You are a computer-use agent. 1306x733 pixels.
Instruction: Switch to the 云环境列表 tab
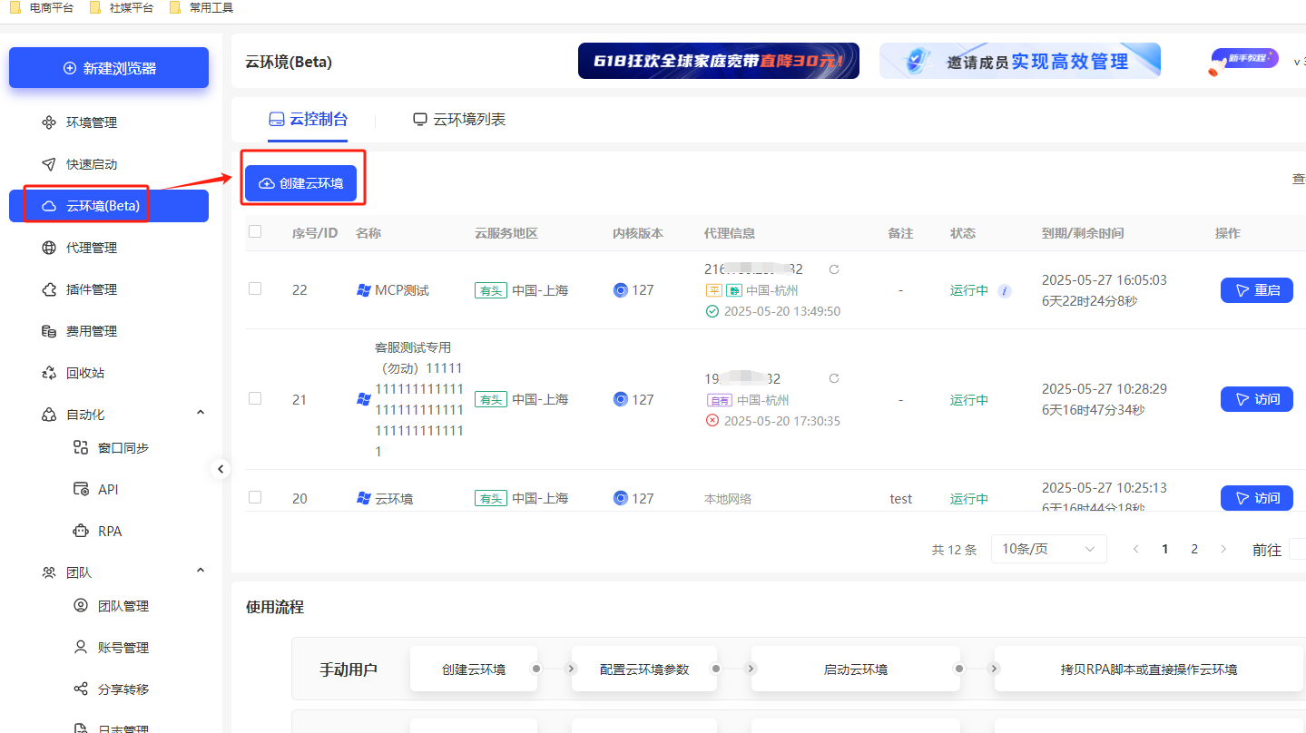click(459, 120)
